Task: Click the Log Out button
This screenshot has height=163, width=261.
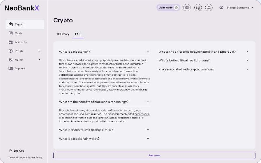Action: [x=17, y=151]
